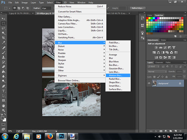The image size is (187, 140).
Task: Click the fx layer style icon
Action: pos(156,131)
